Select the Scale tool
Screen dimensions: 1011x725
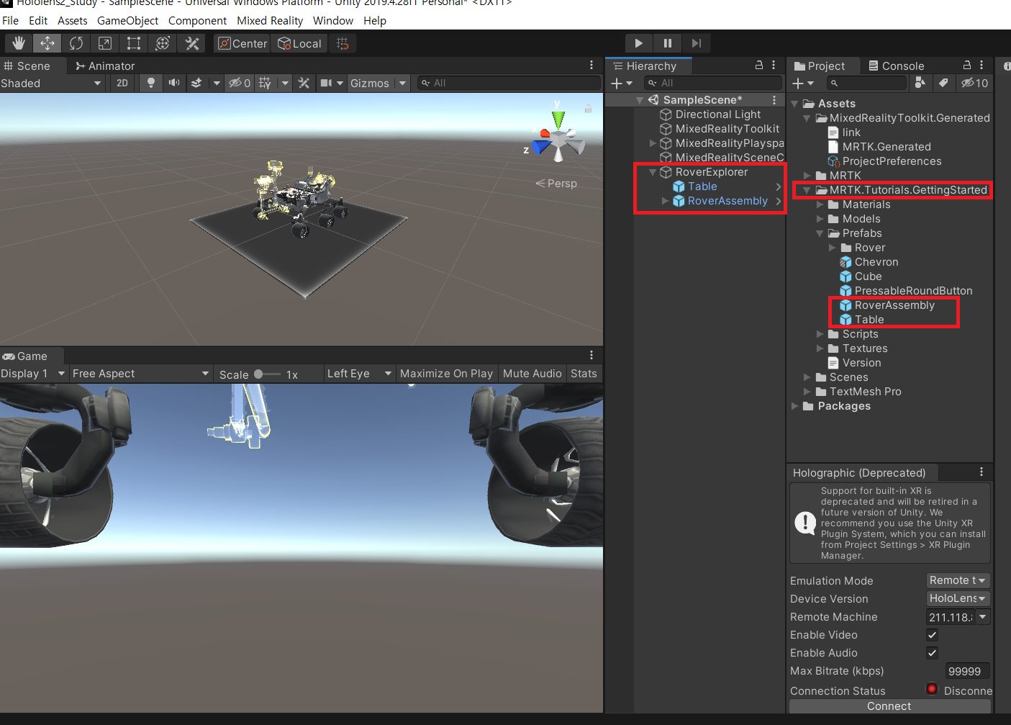coord(105,43)
